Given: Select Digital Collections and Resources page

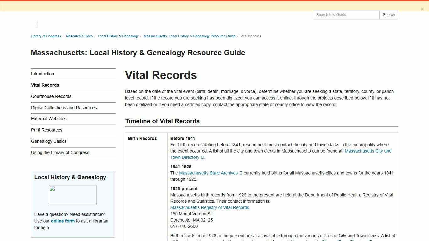Looking at the screenshot, I should click(64, 108).
